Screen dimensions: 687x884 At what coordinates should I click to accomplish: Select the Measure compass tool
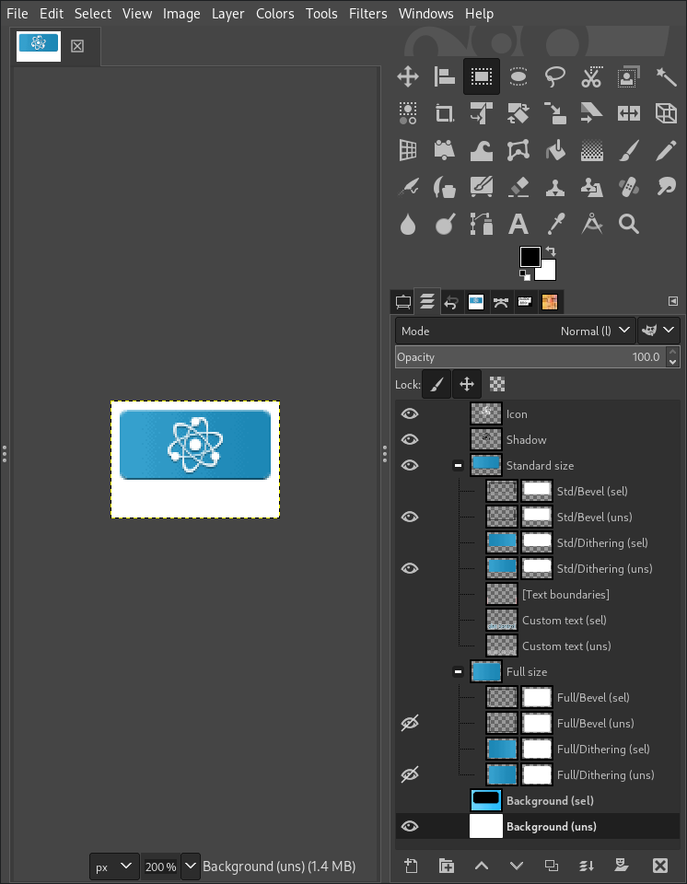(x=591, y=225)
